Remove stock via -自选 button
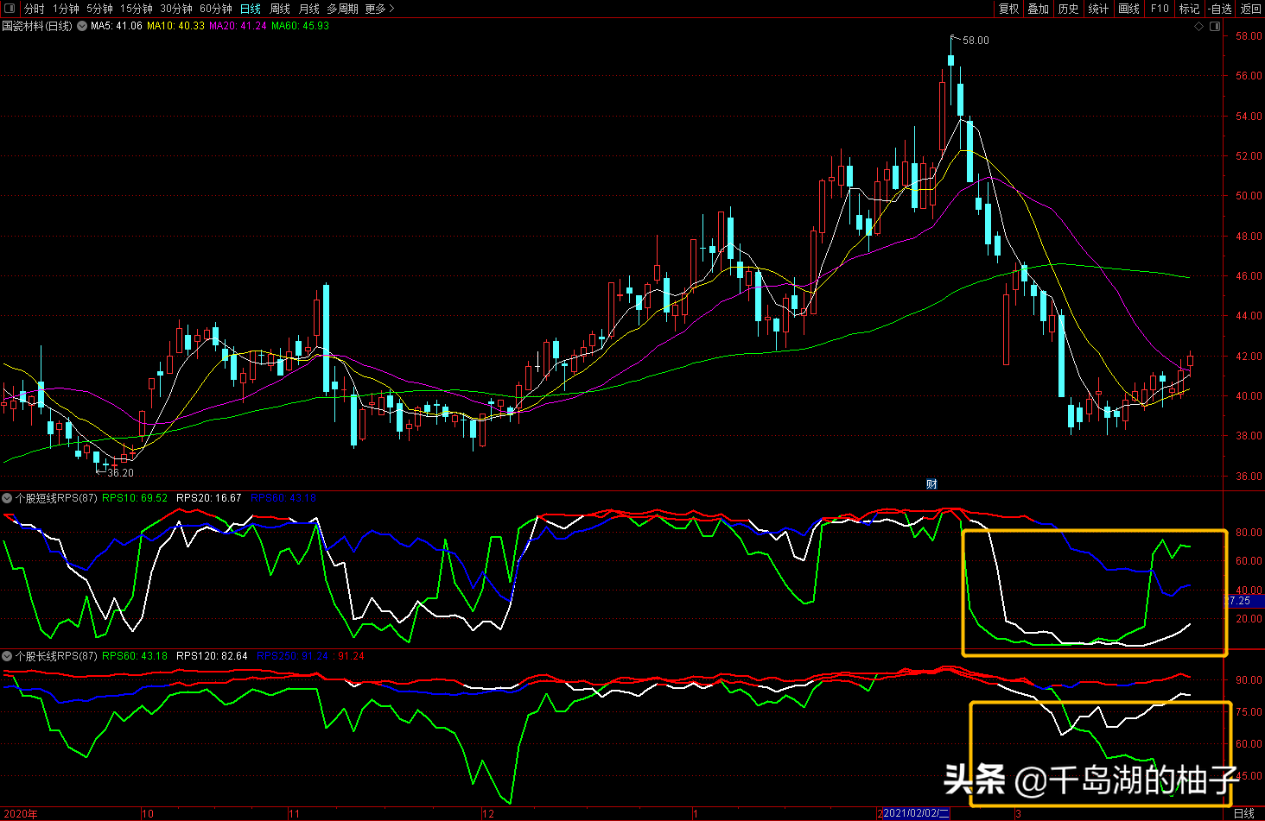 (1219, 9)
